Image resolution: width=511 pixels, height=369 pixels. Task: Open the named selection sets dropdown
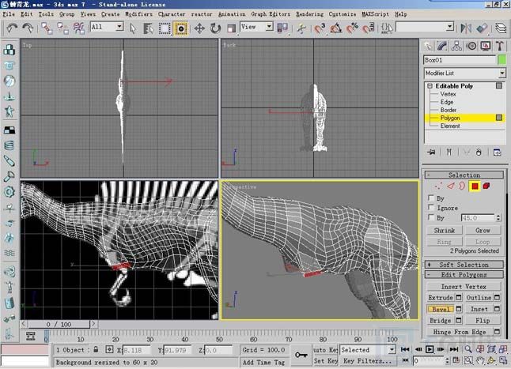click(450, 26)
